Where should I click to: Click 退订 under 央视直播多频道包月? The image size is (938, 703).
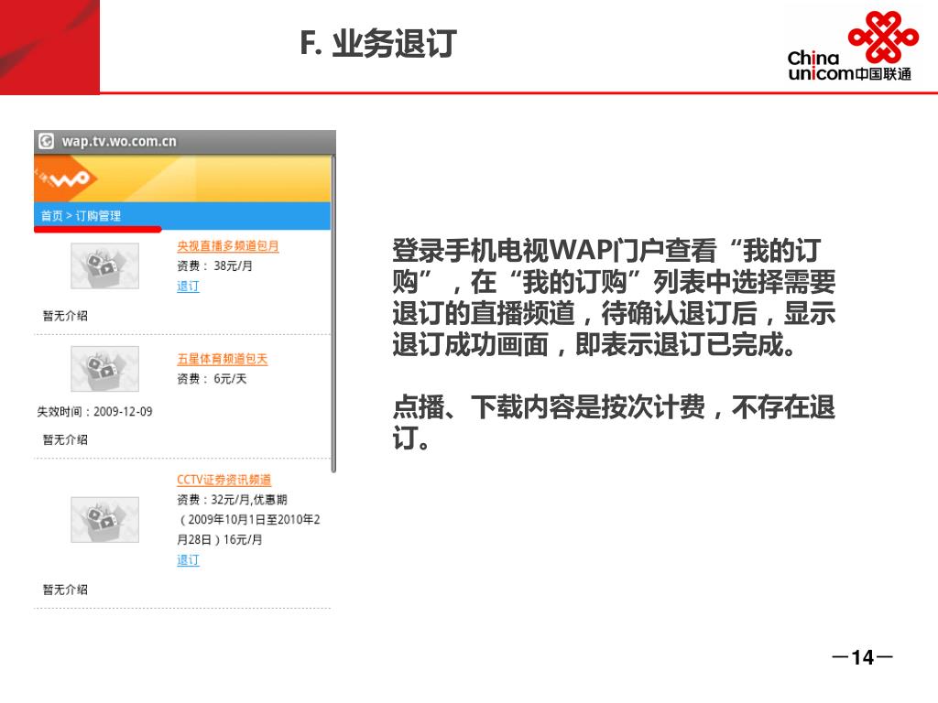[x=188, y=286]
